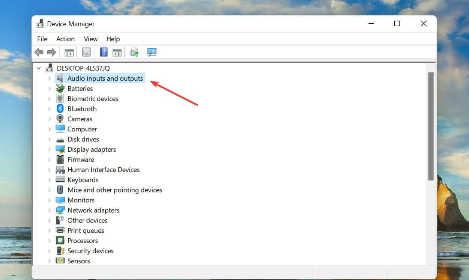Image resolution: width=469 pixels, height=280 pixels.
Task: Click the Help toolbar icon with question mark
Action: click(104, 52)
